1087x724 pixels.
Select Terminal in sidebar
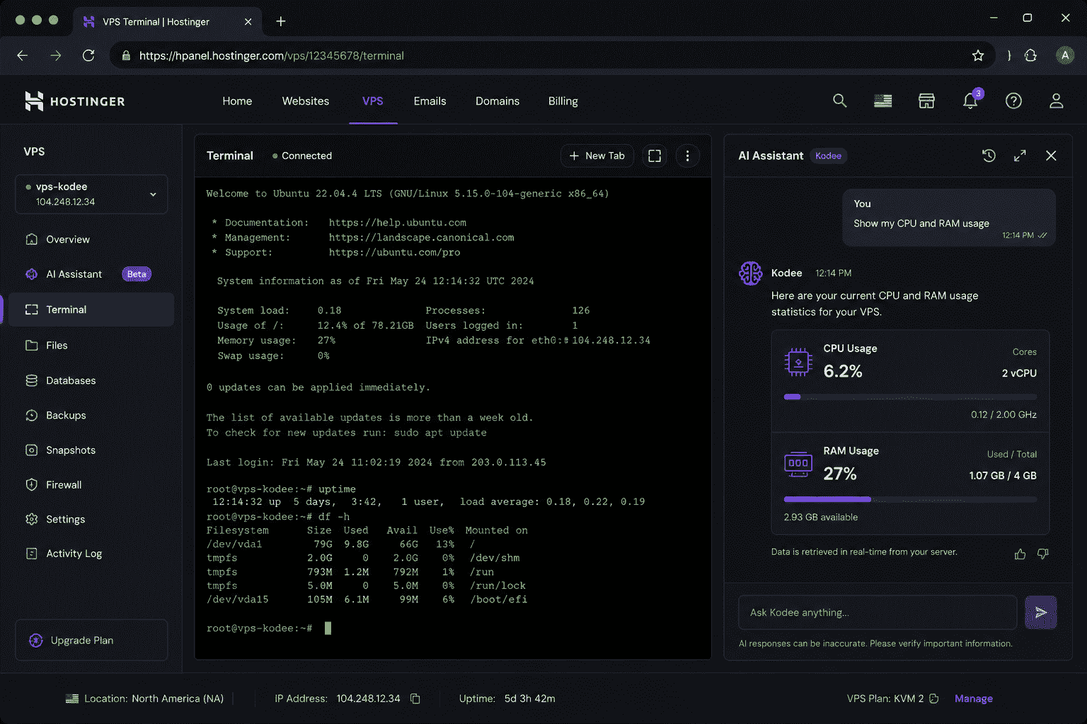(91, 310)
